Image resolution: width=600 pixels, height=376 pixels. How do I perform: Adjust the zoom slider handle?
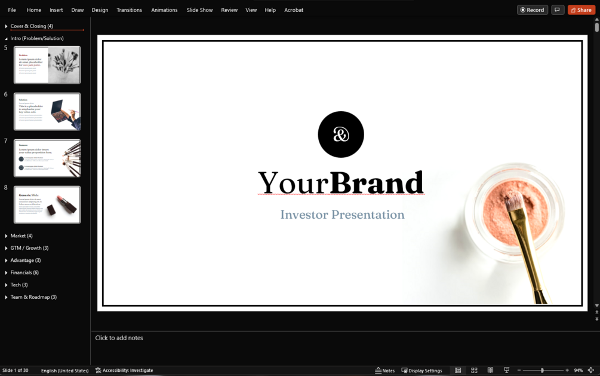tap(542, 370)
